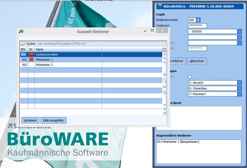Jump to first row with top arrow icon
This screenshot has height=168, width=247.
(x=164, y=54)
